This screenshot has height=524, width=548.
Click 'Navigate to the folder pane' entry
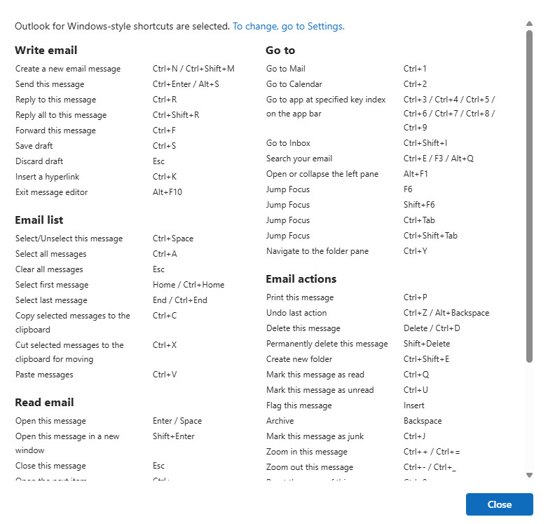tap(317, 251)
